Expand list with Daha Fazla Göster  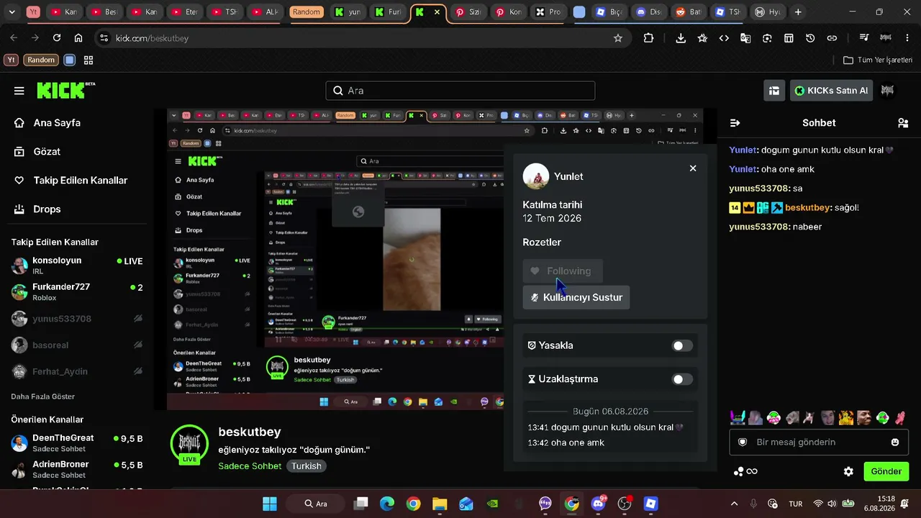tap(42, 396)
